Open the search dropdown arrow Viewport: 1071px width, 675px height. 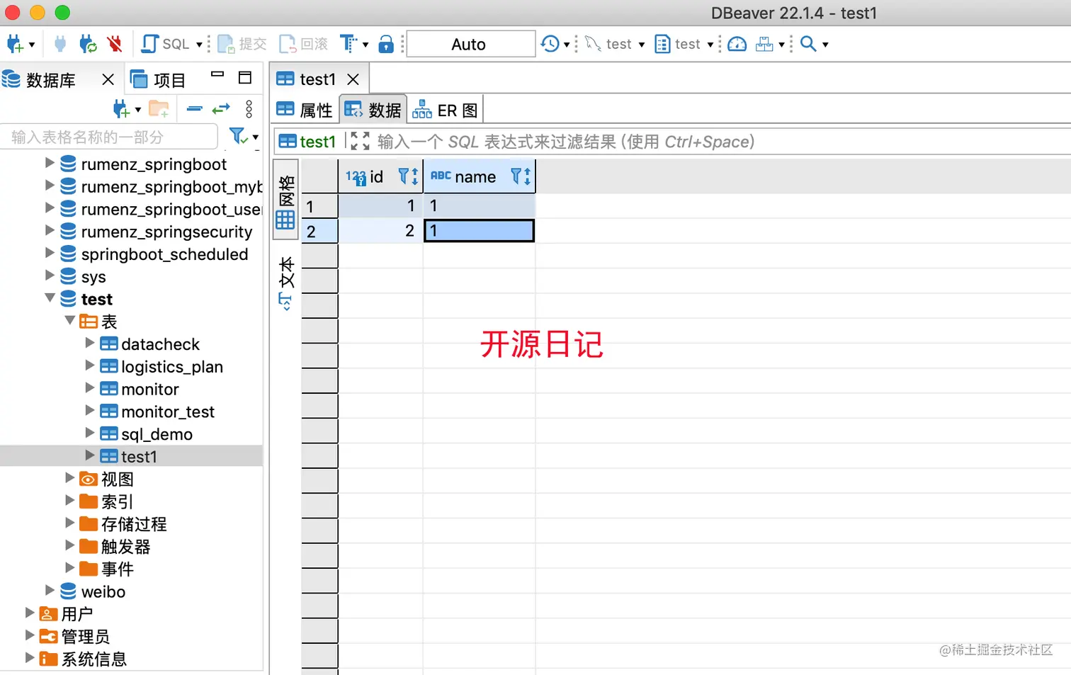[x=825, y=45]
